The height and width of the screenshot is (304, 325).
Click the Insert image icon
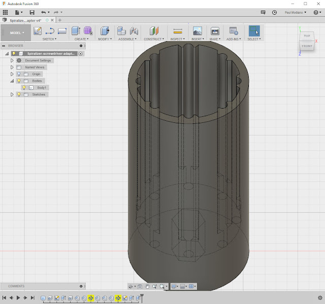pos(197,31)
